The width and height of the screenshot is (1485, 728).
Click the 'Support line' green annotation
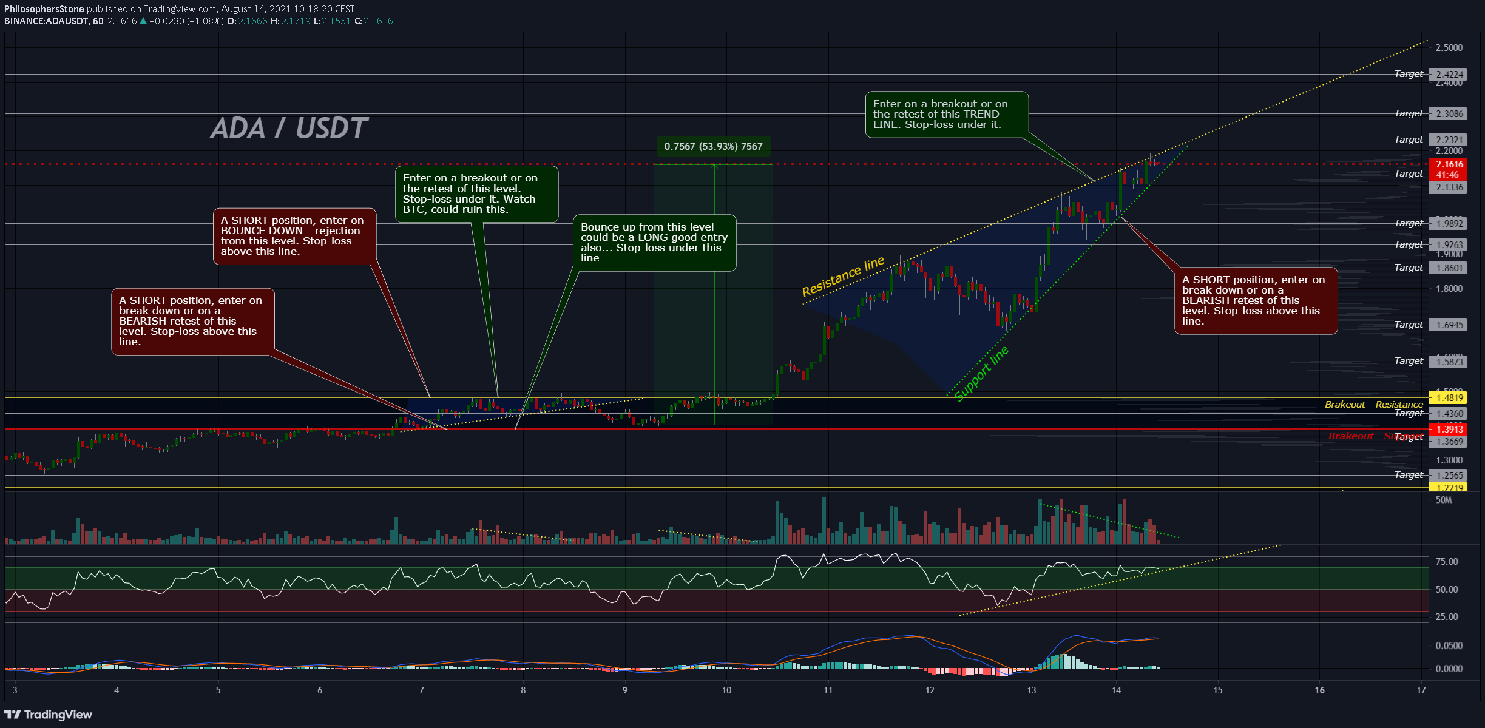pos(981,374)
